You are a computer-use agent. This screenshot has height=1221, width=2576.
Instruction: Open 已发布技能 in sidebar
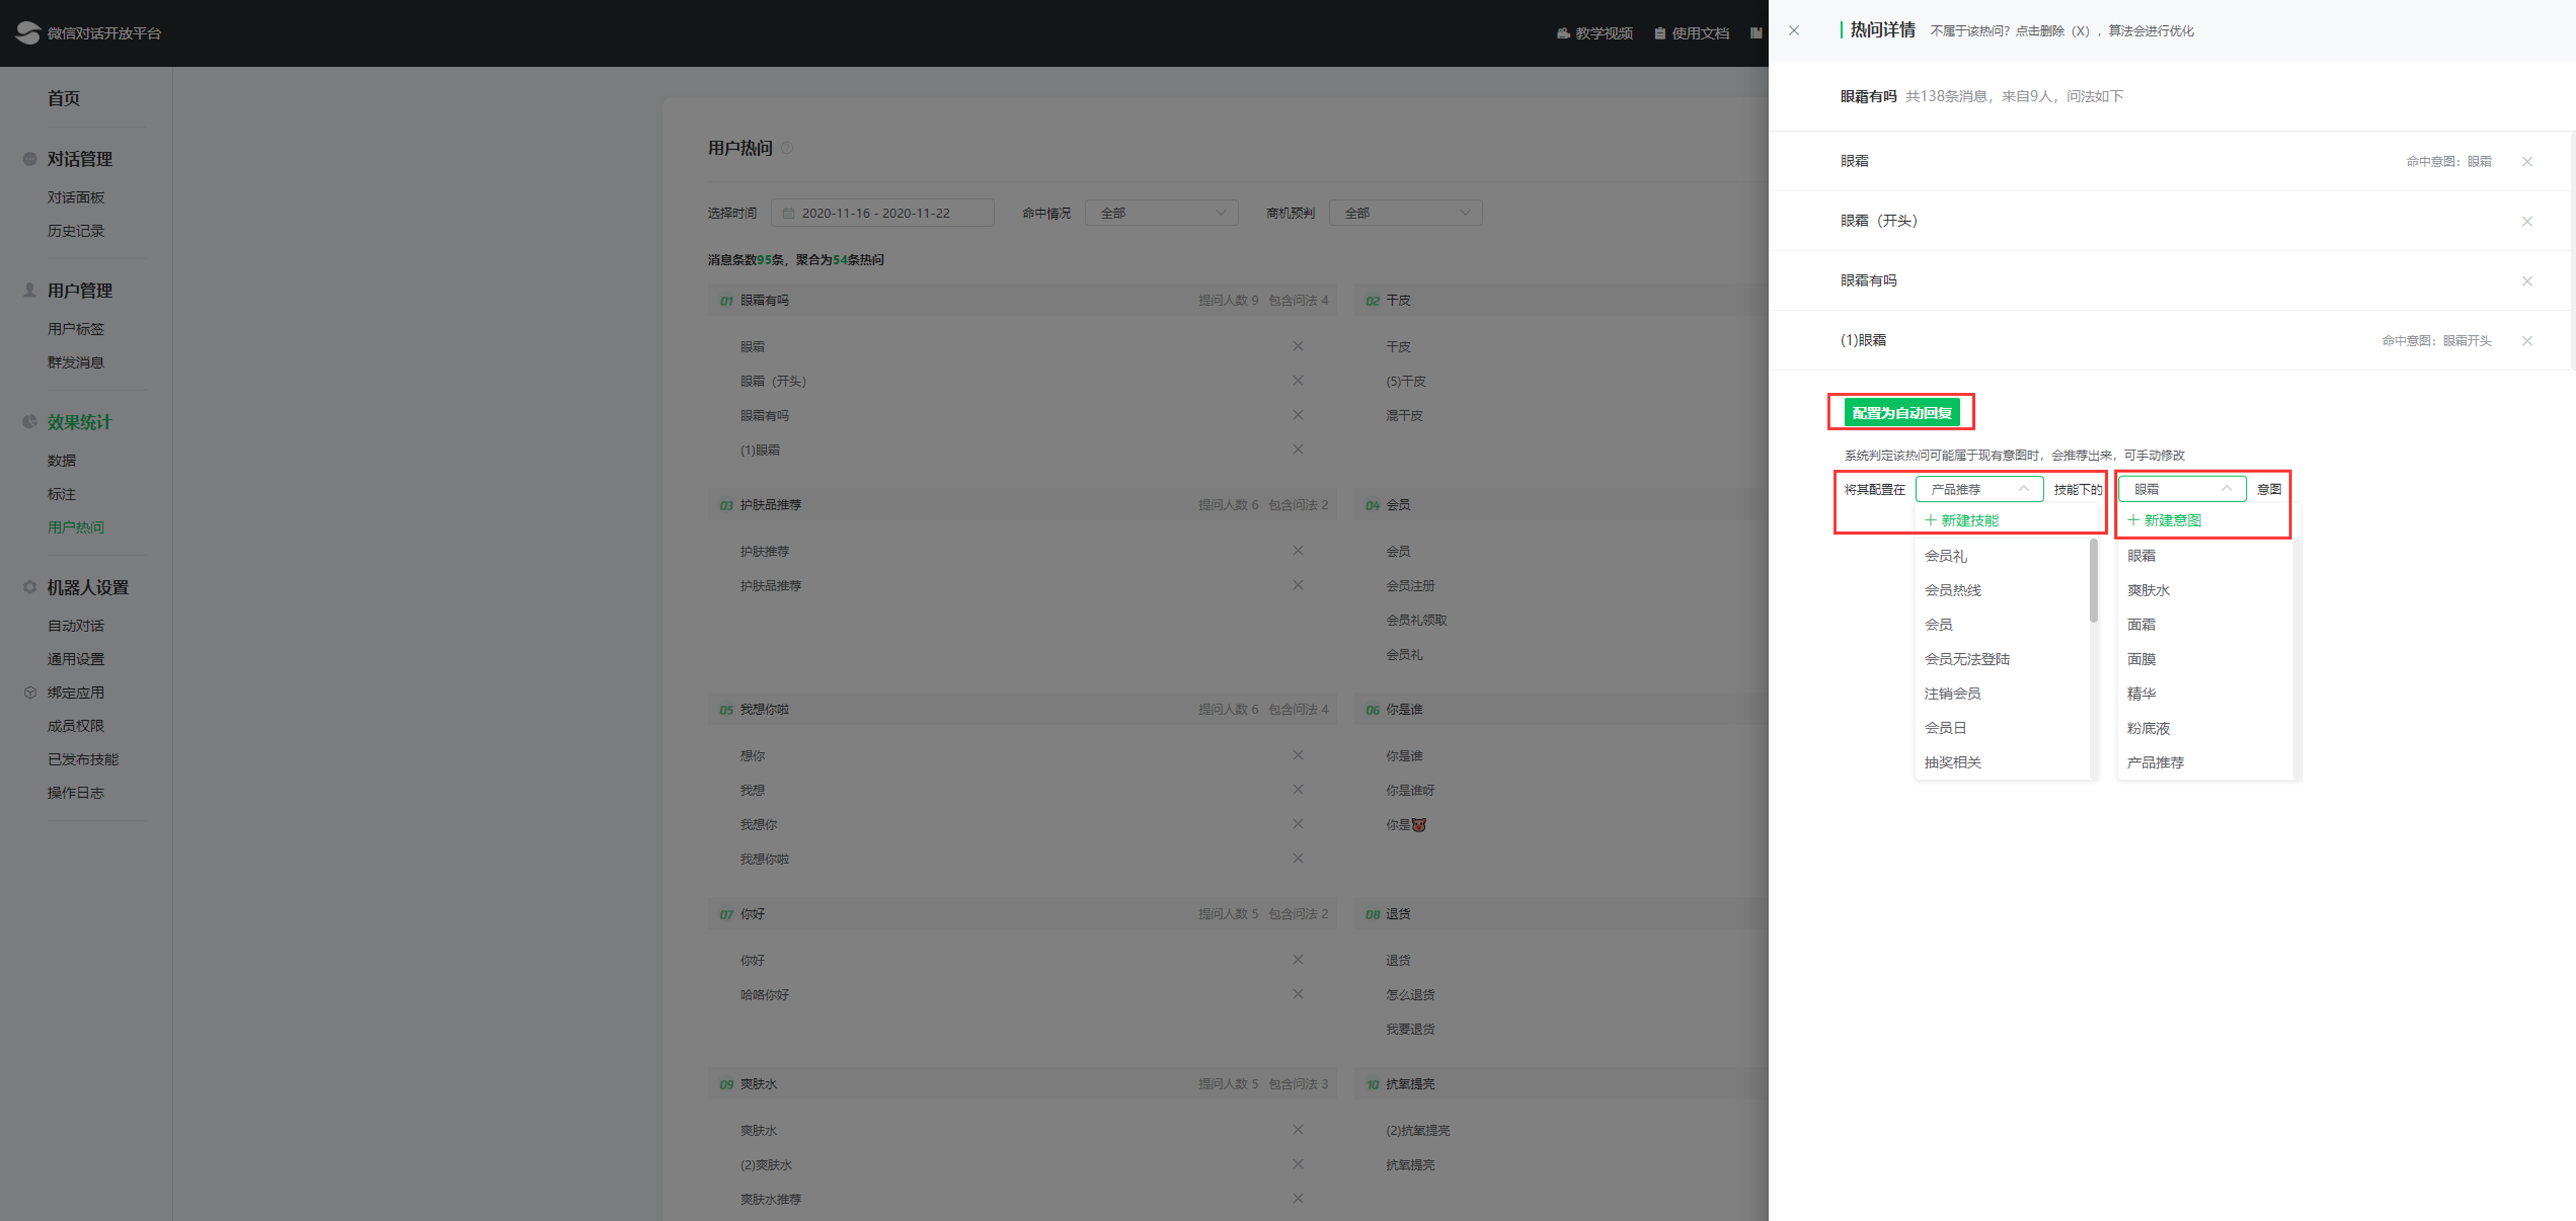(83, 760)
